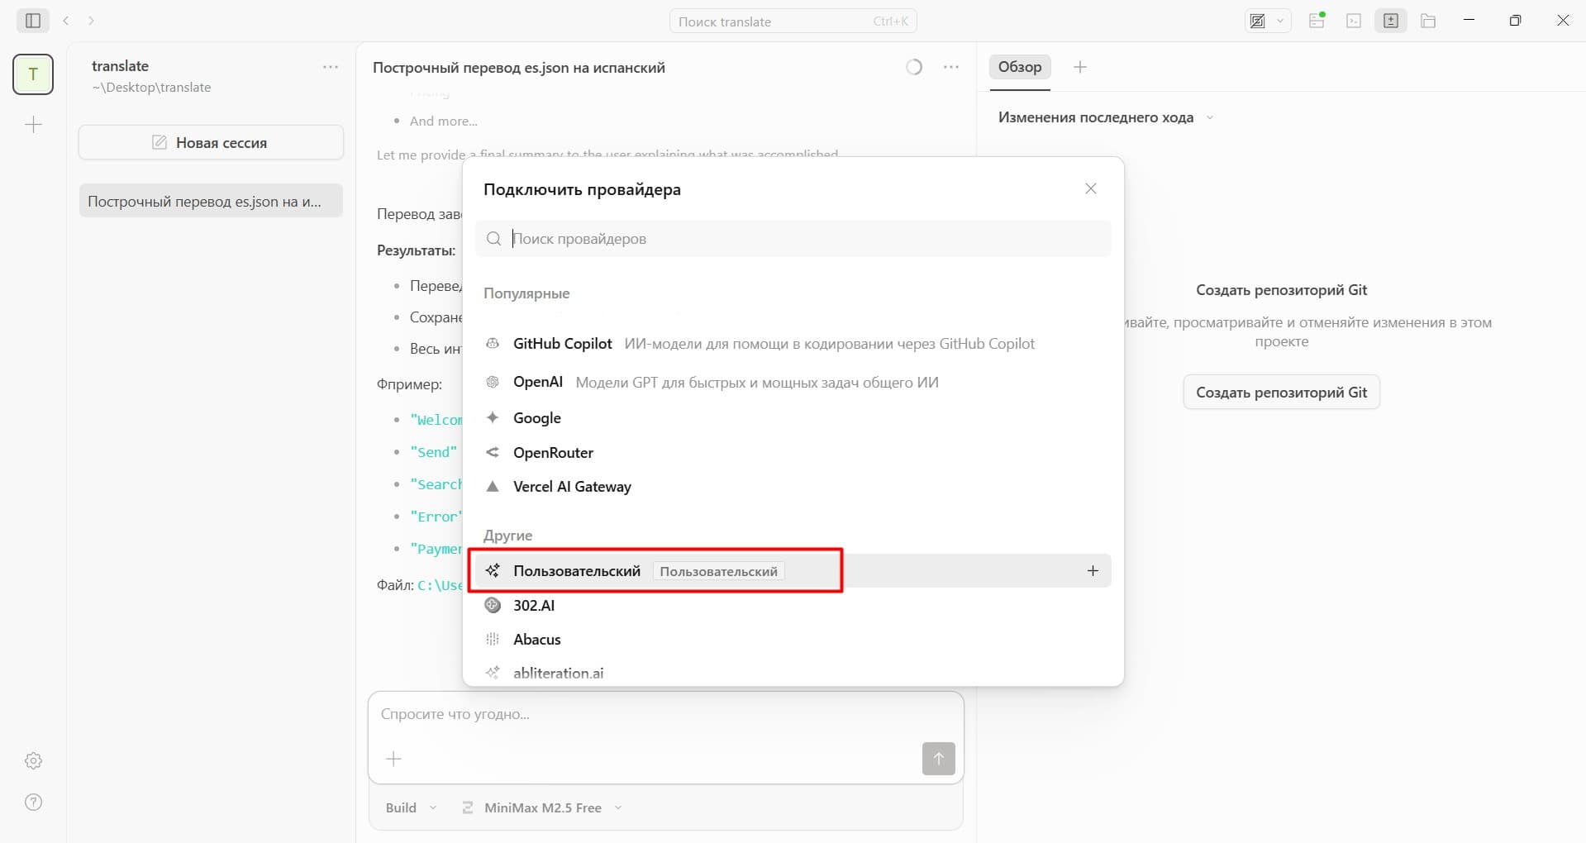This screenshot has width=1586, height=843.
Task: Click the 'Популярные' section heading
Action: 526,293
